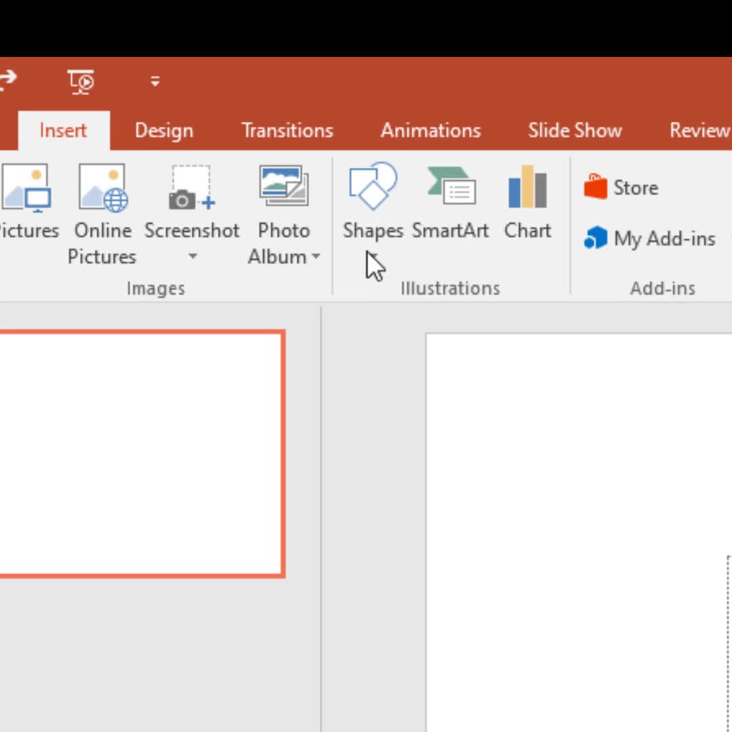732x732 pixels.
Task: Switch to the Transitions tab
Action: [x=287, y=131]
